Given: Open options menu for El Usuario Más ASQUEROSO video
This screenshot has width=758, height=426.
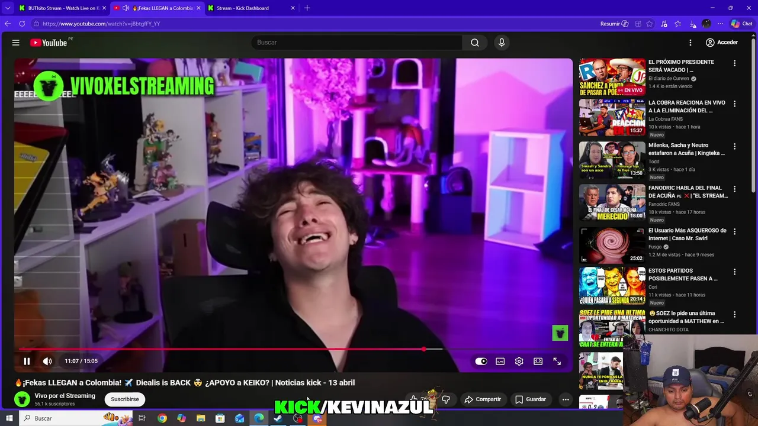Looking at the screenshot, I should pyautogui.click(x=734, y=231).
